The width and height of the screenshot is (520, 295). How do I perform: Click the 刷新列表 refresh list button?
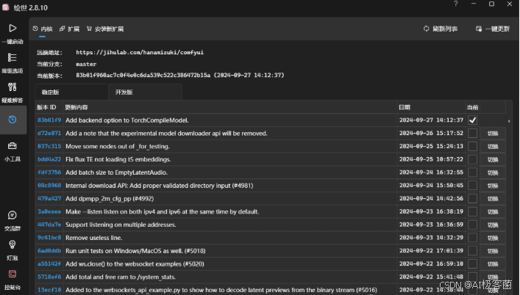(441, 29)
